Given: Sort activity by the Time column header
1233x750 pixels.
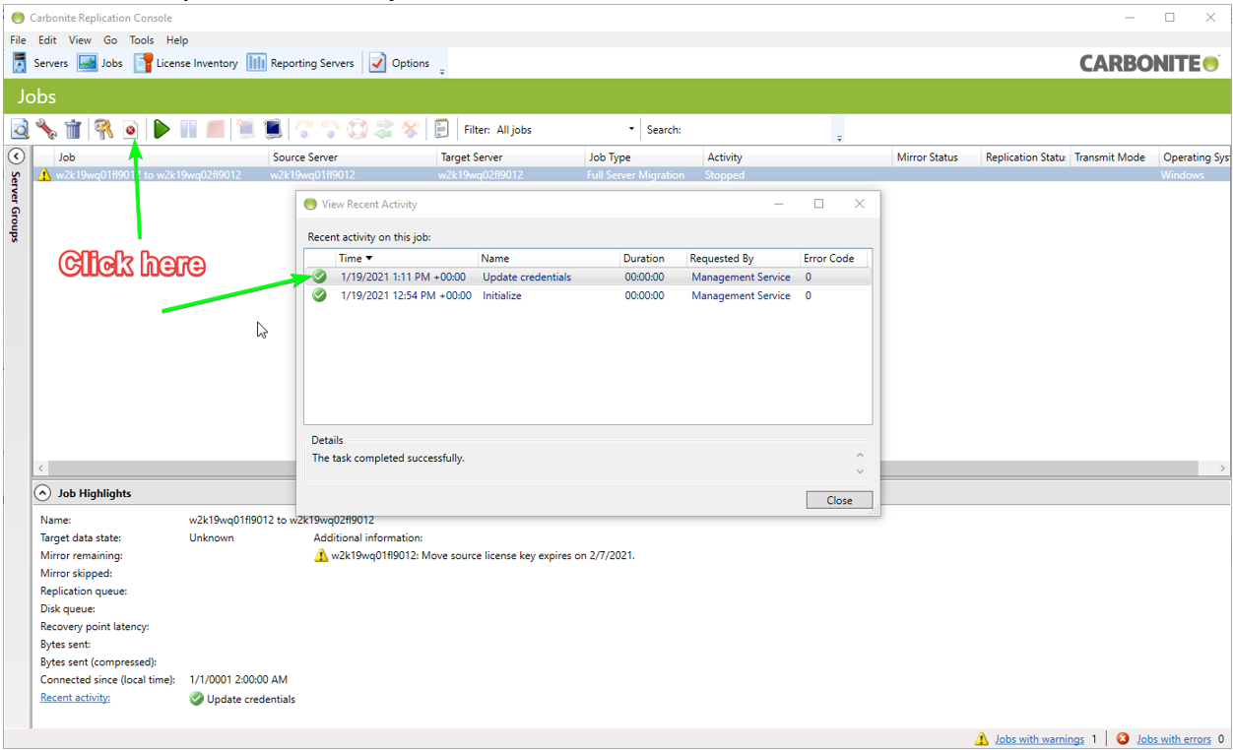Looking at the screenshot, I should pyautogui.click(x=355, y=258).
